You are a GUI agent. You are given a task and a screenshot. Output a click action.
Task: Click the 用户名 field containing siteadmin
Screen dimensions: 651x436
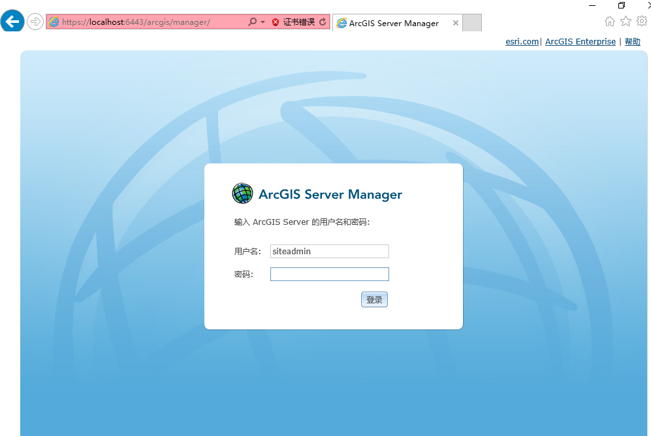[x=330, y=252]
